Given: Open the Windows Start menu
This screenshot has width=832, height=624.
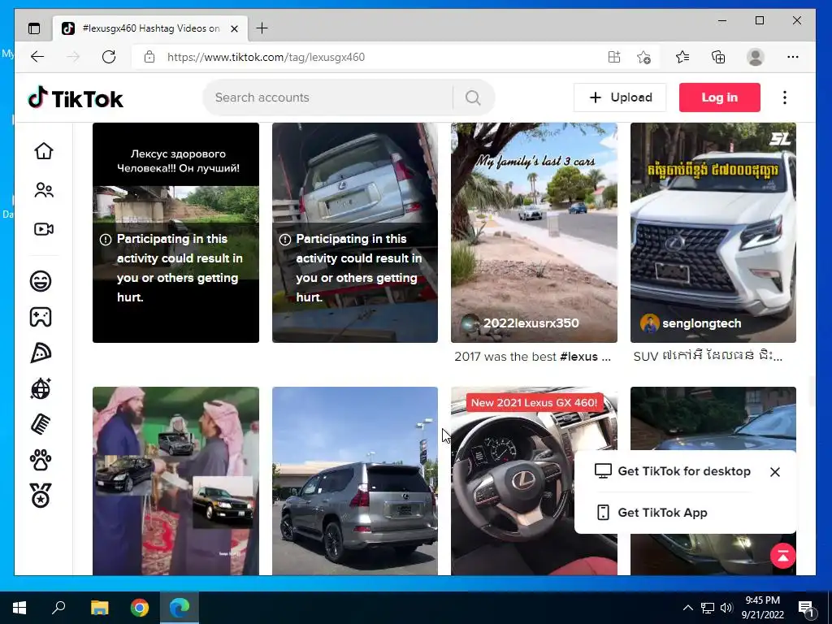Looking at the screenshot, I should 19,608.
